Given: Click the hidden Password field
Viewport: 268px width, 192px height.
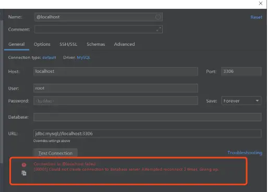Looking at the screenshot, I should click(116, 101).
